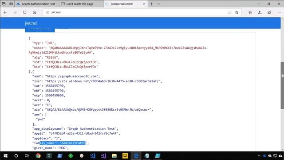Viewport: 284px width, 160px height.
Task: Click the "exp": 1560459690 line
Action: point(48,96)
